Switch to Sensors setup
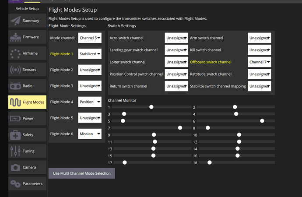 [x=27, y=70]
